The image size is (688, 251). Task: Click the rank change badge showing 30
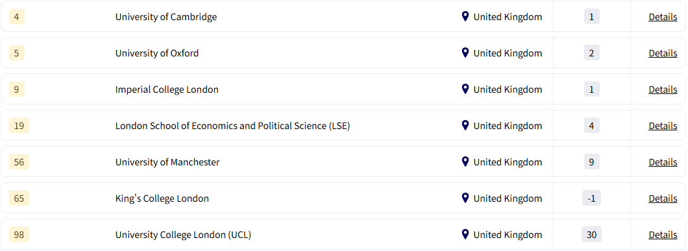click(591, 235)
